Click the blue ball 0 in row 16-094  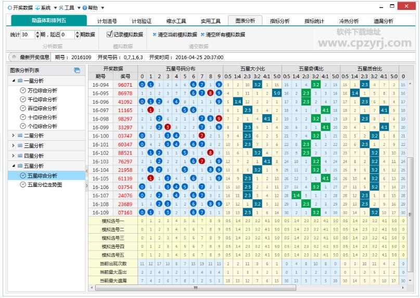[142, 85]
